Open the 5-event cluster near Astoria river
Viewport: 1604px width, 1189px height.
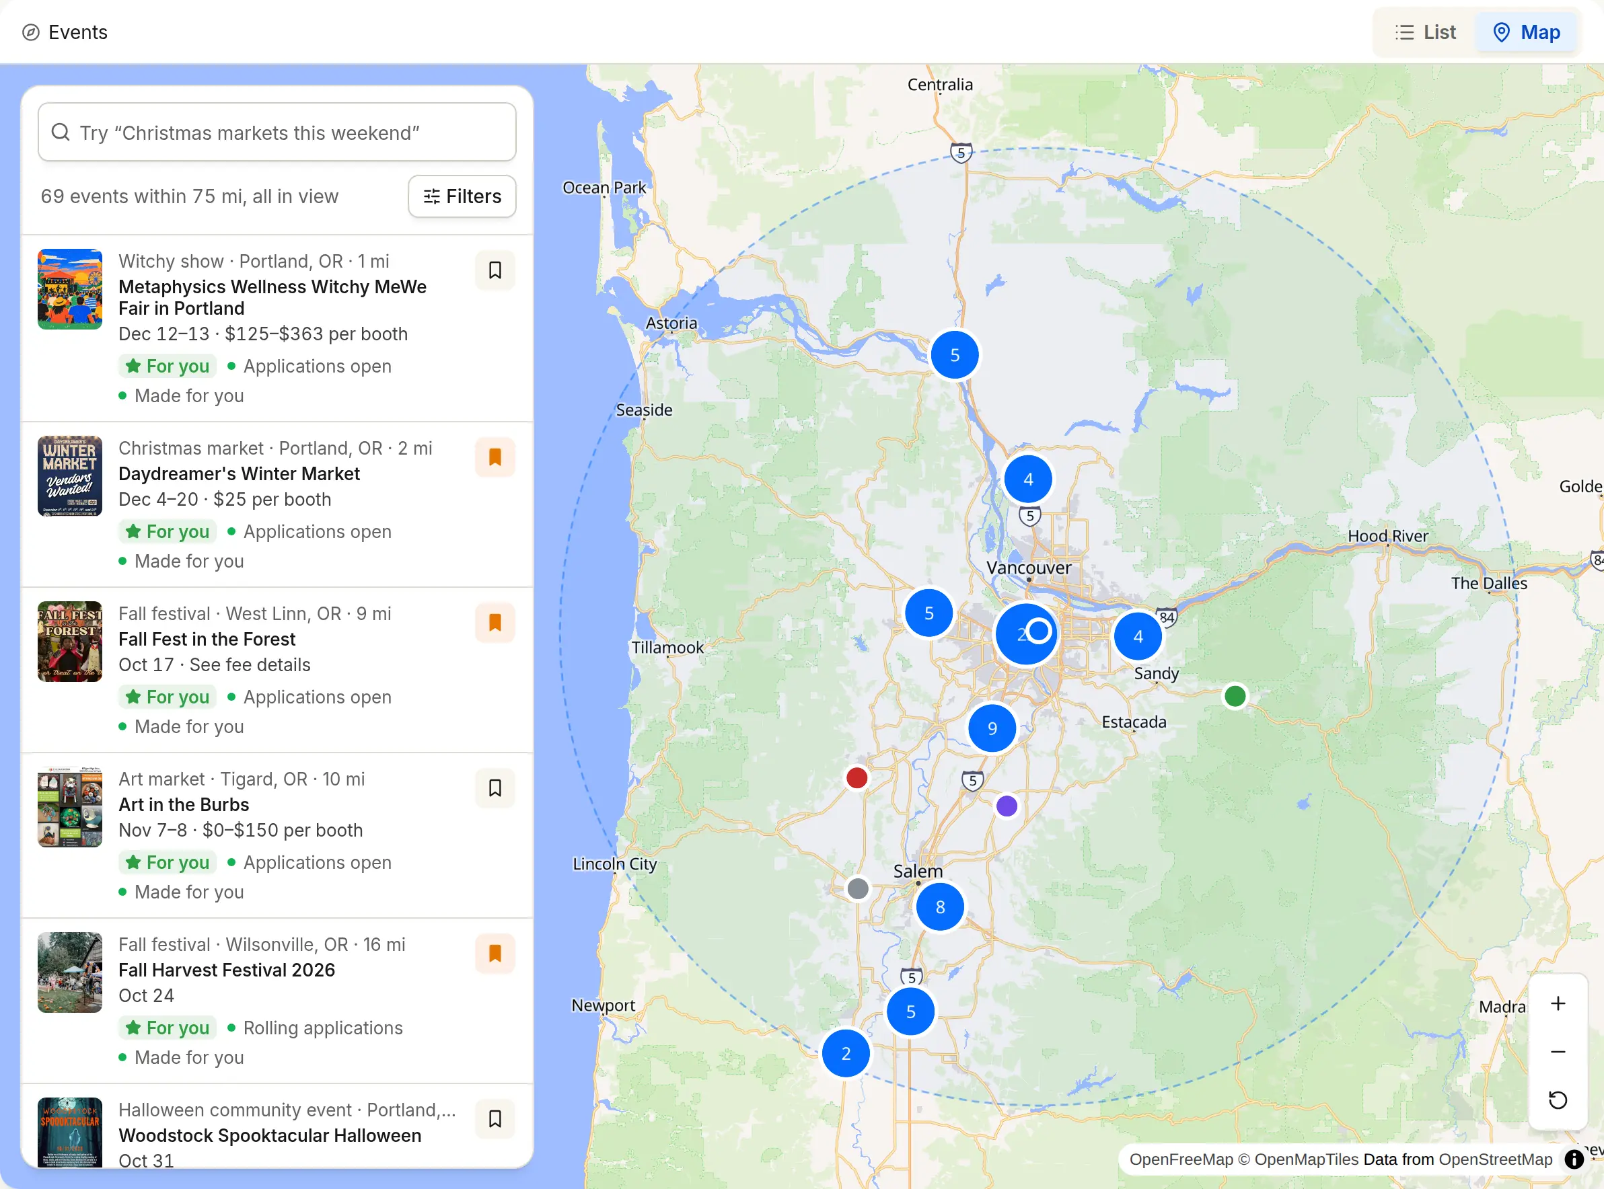[x=955, y=355]
